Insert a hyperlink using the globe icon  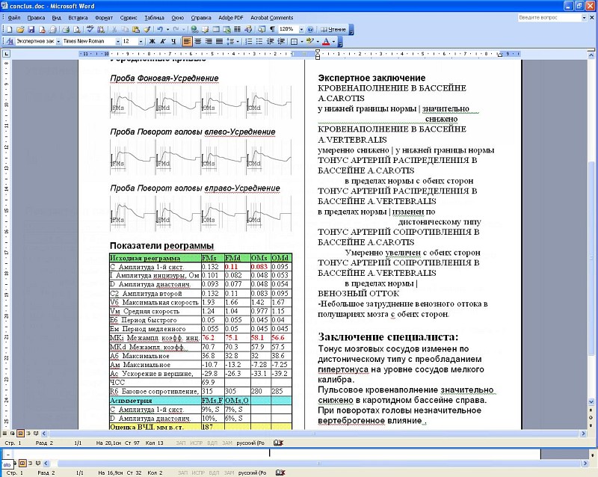tap(194, 29)
